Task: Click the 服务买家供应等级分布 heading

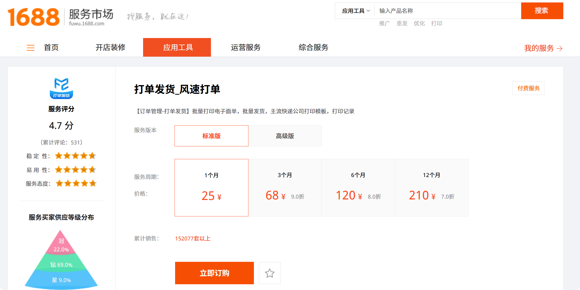Action: (x=61, y=217)
